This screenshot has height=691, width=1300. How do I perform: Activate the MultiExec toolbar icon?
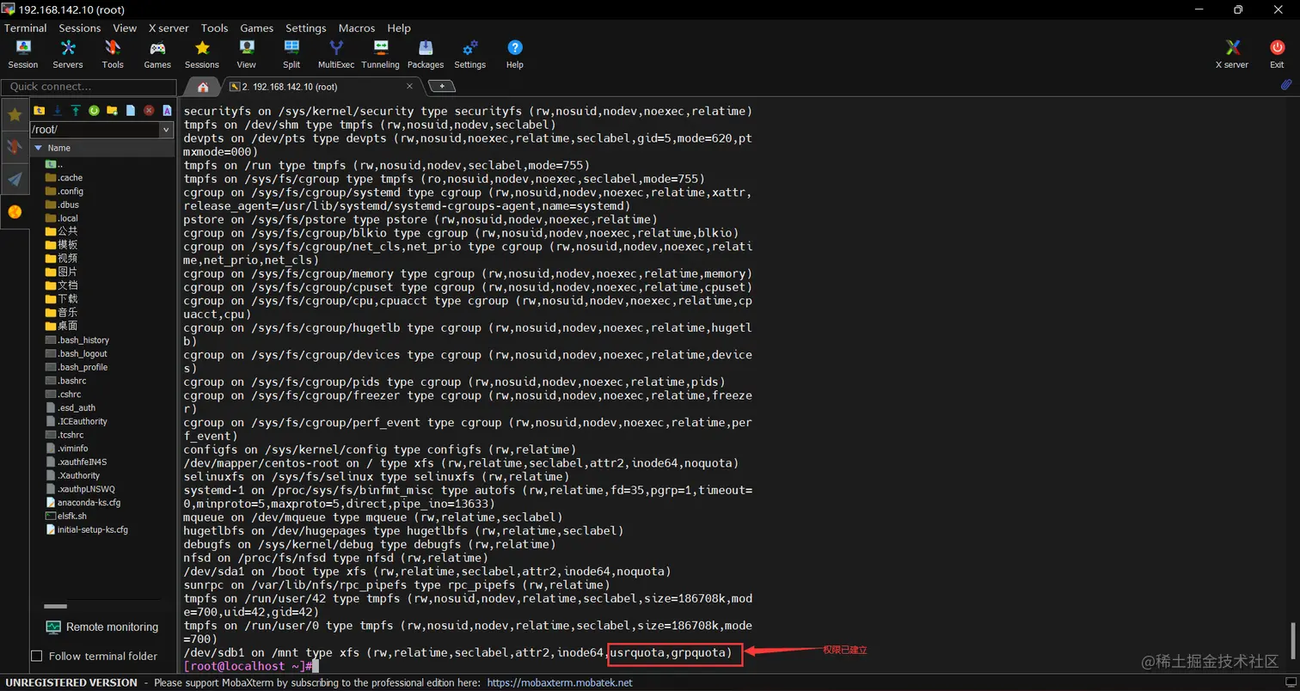click(336, 54)
